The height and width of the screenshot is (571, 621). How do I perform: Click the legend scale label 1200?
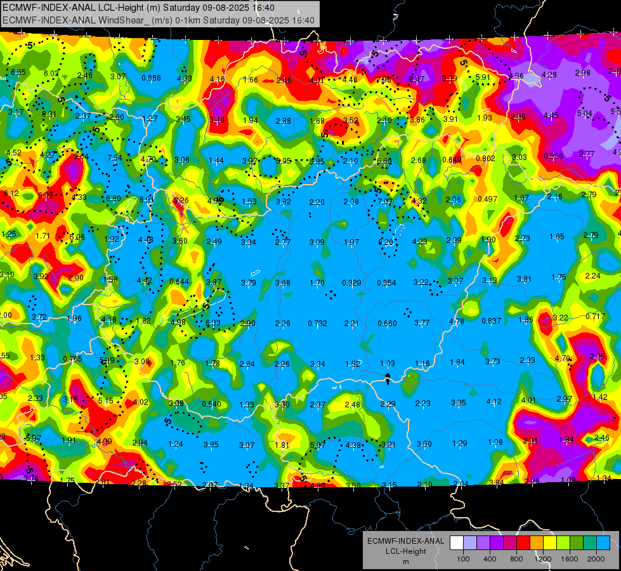point(542,559)
